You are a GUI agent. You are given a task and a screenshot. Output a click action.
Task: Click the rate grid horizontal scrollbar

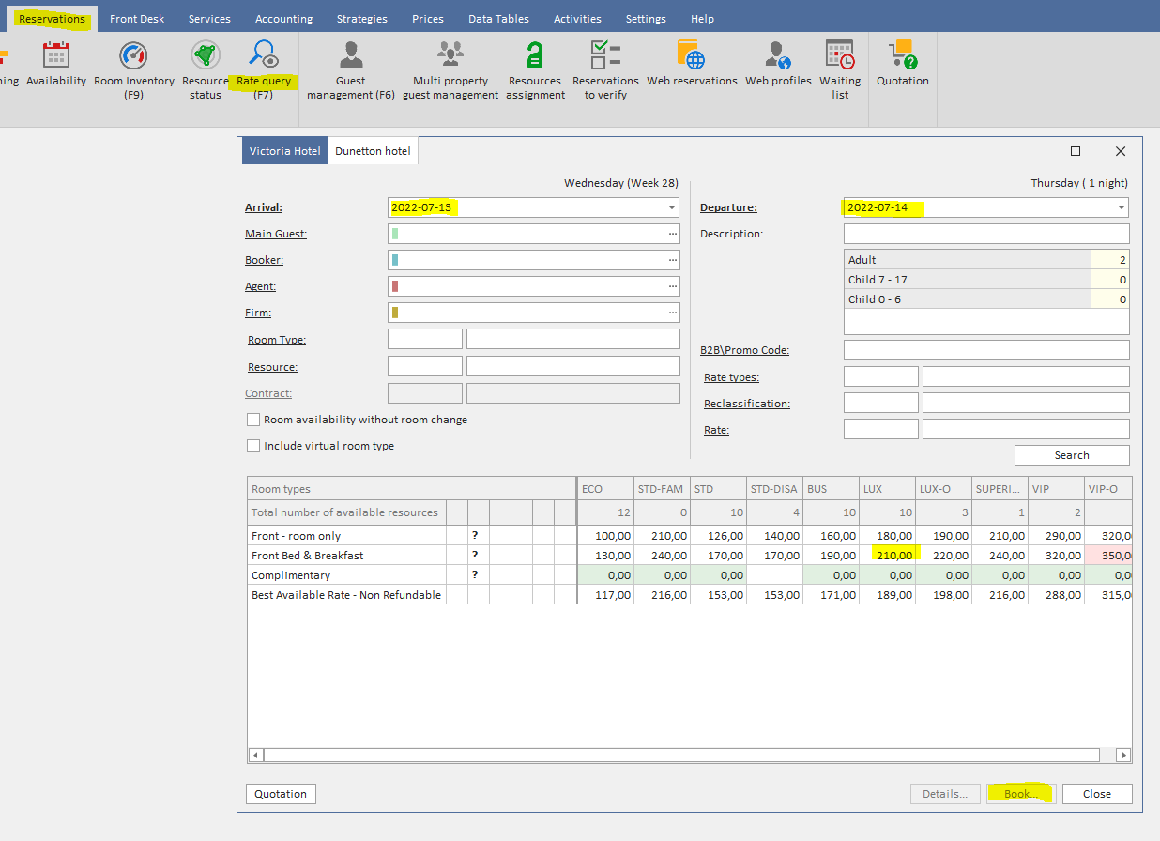[681, 755]
